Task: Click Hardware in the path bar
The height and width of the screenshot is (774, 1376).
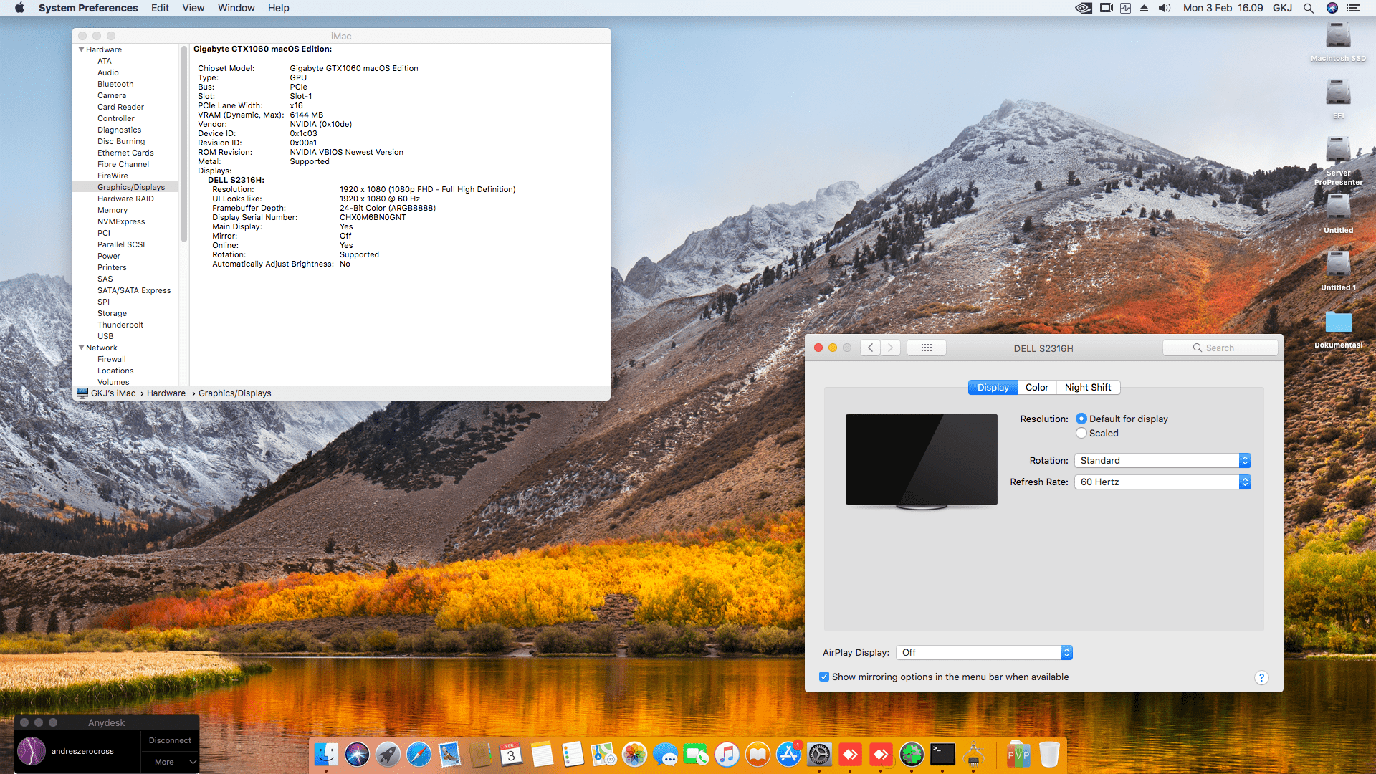Action: pyautogui.click(x=166, y=393)
